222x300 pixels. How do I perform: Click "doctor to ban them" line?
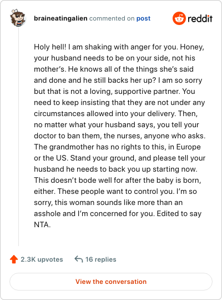(120, 136)
